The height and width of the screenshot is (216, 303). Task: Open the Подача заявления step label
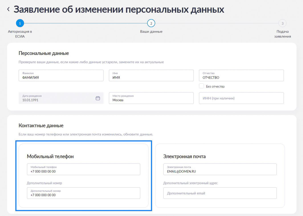point(282,34)
